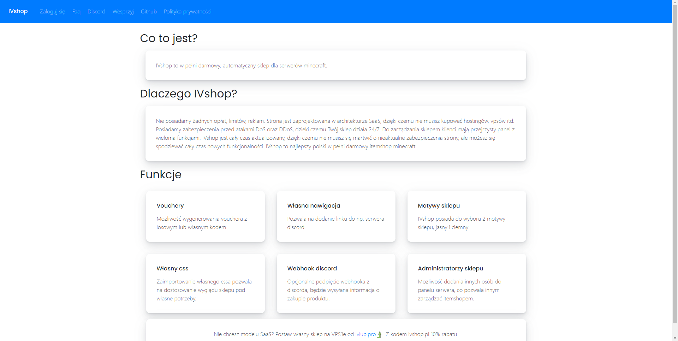Click the text 'Nie chcesz modelu SaaS?'
This screenshot has width=678, height=341.
click(x=244, y=334)
